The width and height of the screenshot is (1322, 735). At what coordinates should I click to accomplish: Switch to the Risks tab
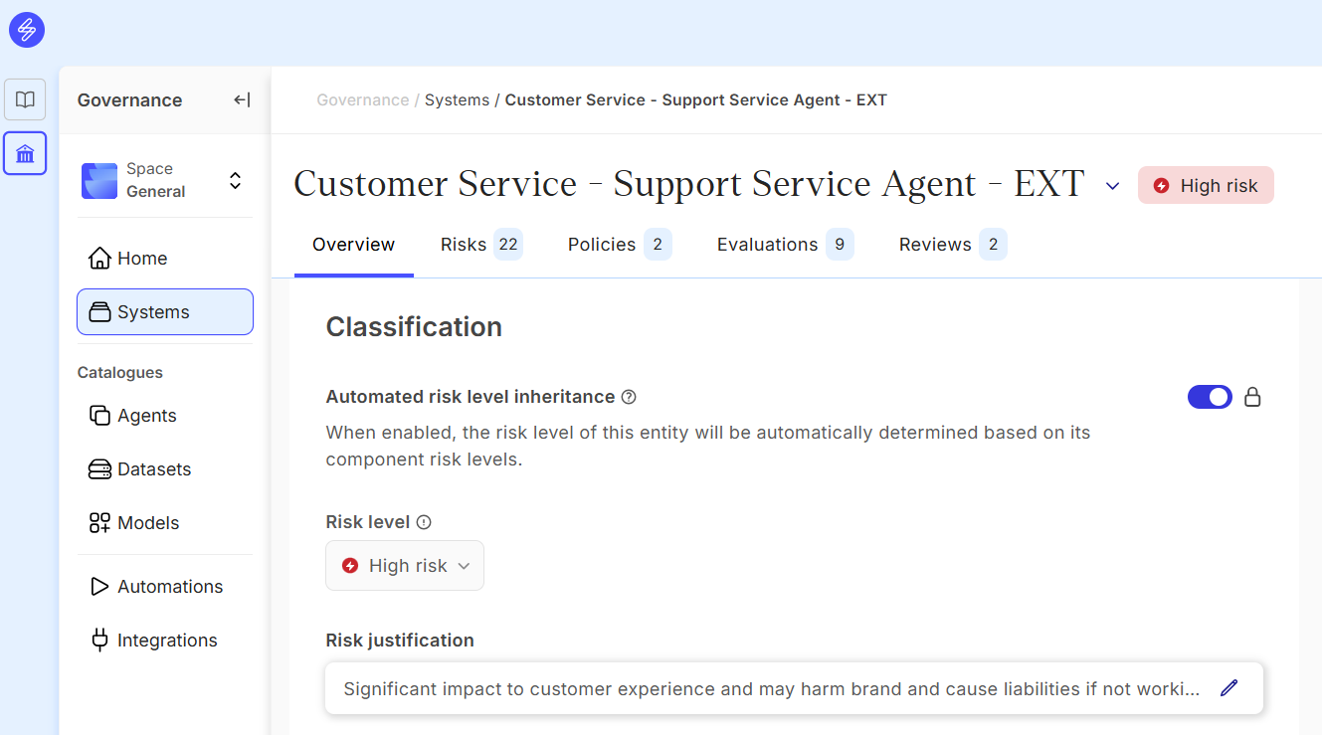pyautogui.click(x=480, y=245)
